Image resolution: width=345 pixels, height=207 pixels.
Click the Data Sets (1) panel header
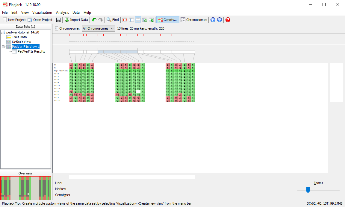click(25, 27)
